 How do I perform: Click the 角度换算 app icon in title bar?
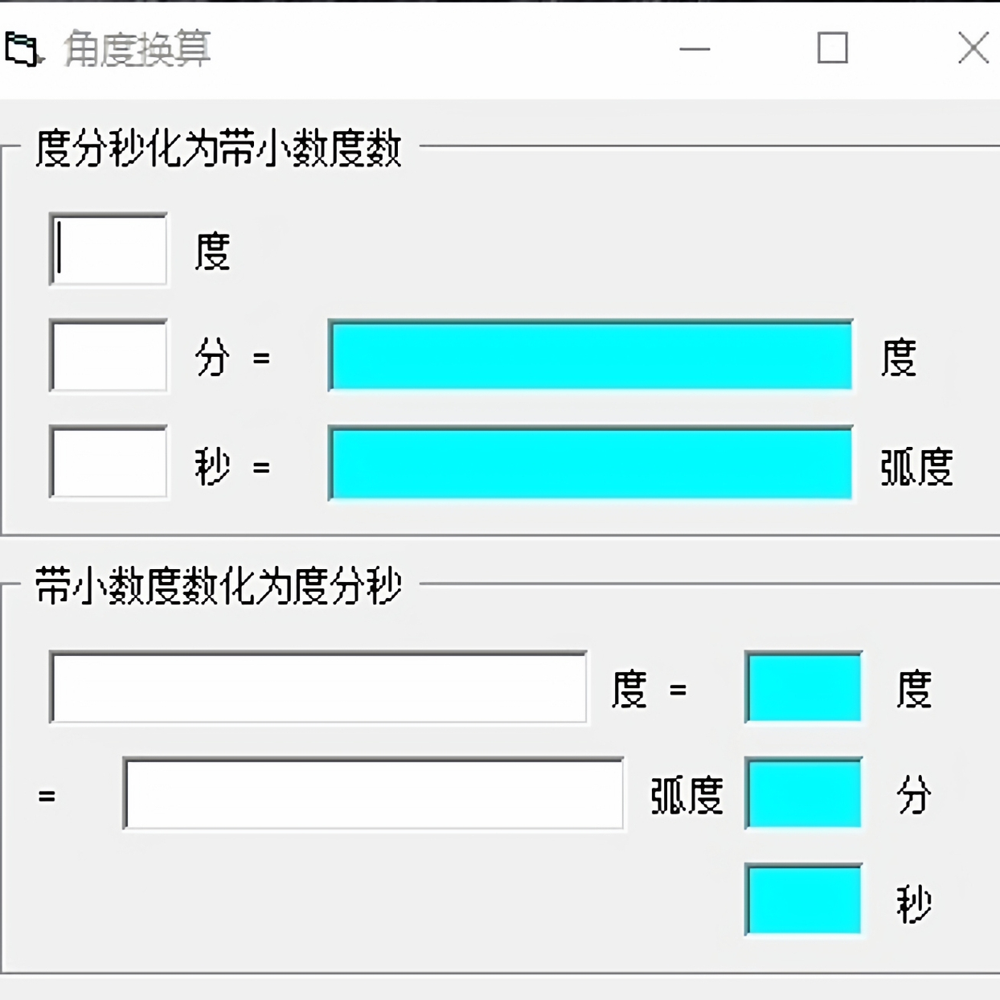(23, 49)
